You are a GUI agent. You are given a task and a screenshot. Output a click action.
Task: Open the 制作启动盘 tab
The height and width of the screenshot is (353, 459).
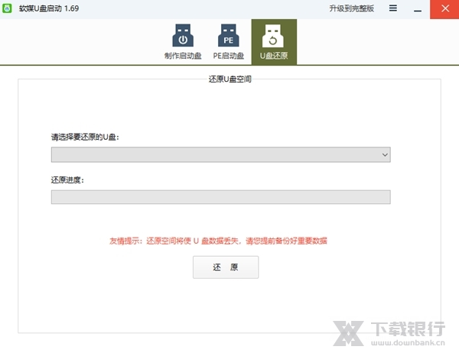coord(183,42)
